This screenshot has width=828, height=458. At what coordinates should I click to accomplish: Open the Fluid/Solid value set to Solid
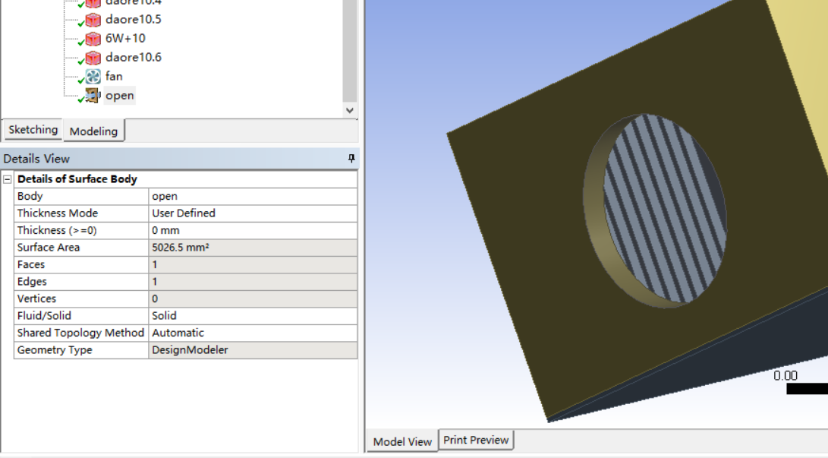click(x=252, y=316)
